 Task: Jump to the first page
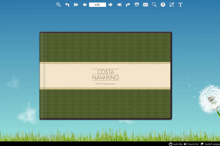click(76, 5)
